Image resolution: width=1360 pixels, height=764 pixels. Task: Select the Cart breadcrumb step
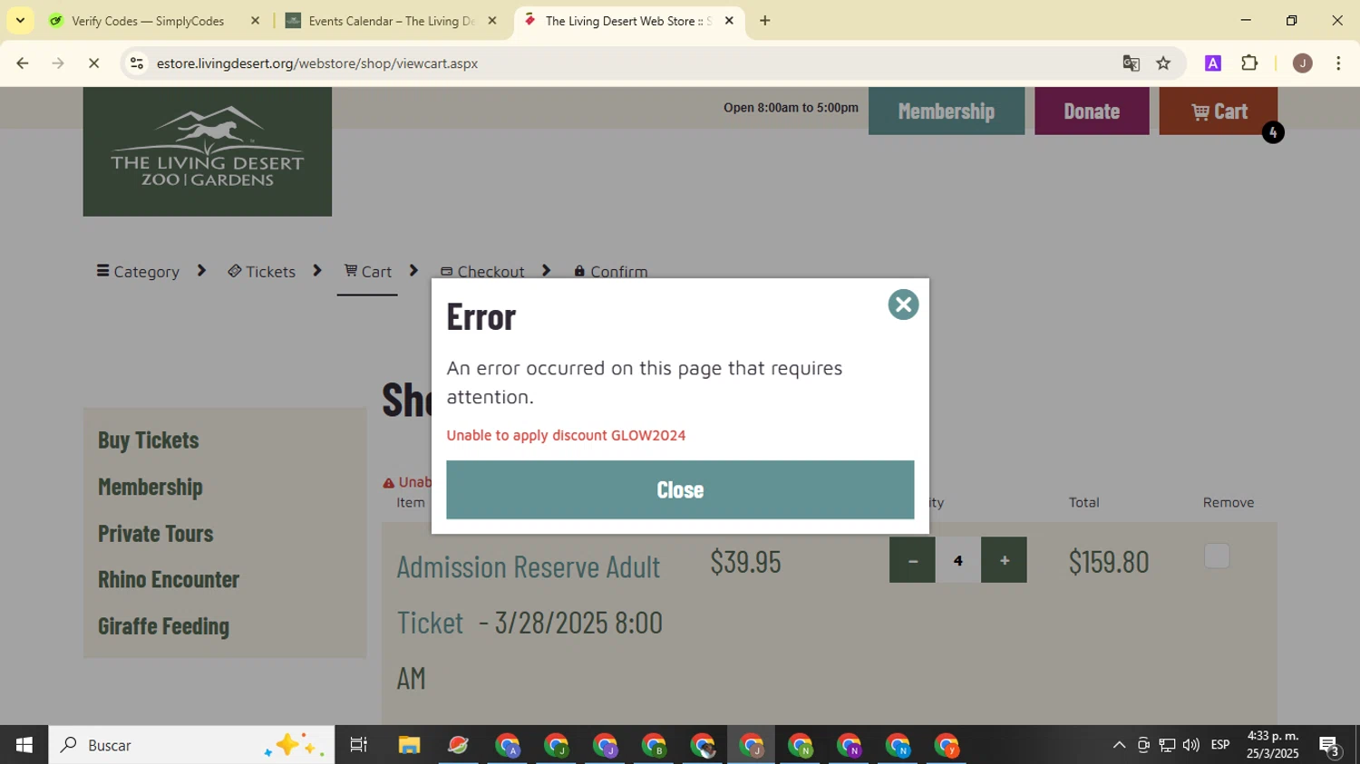pos(367,271)
